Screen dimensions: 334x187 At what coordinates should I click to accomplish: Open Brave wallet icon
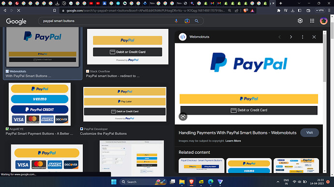coord(308,11)
